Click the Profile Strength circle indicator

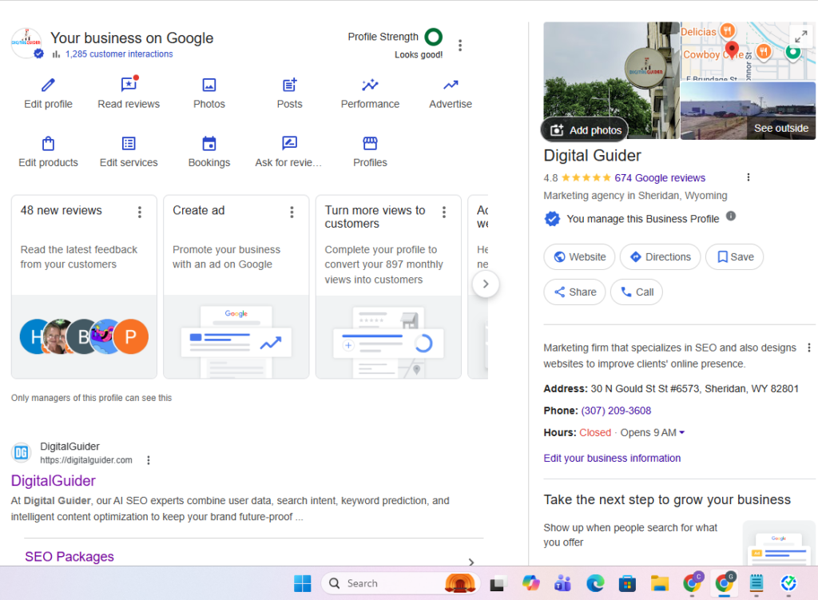434,37
